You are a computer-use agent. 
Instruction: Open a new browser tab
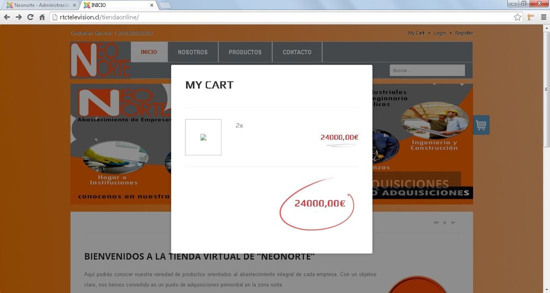[x=165, y=5]
